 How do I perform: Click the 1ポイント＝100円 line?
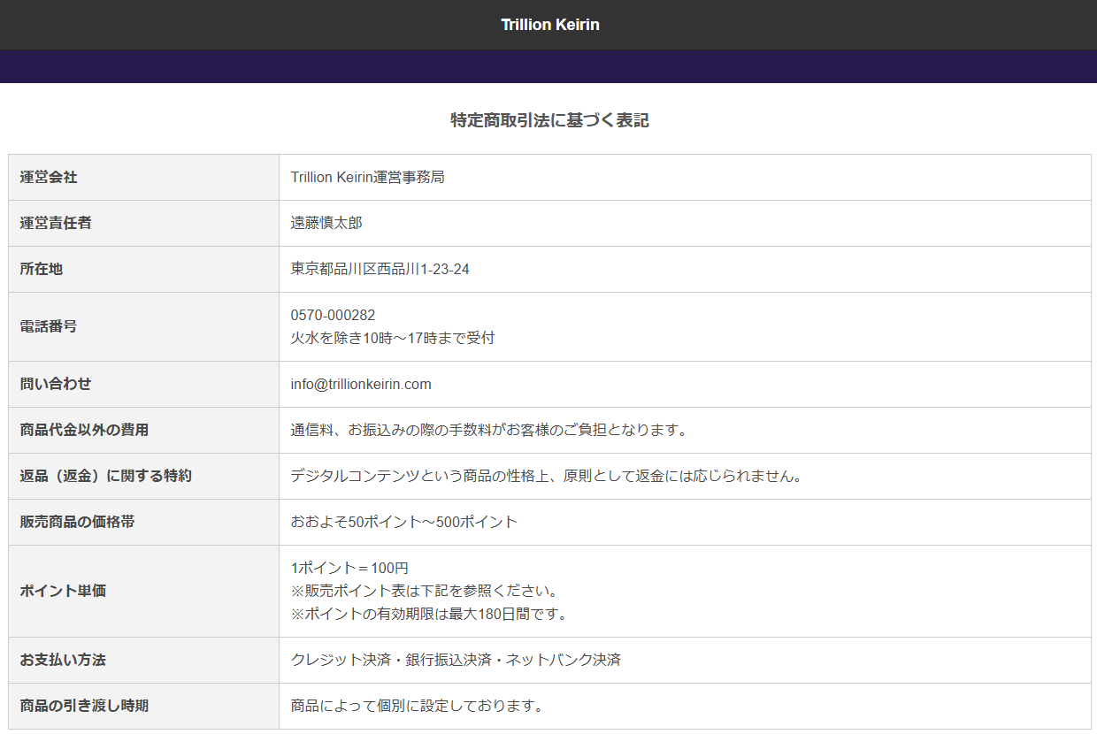coord(349,568)
